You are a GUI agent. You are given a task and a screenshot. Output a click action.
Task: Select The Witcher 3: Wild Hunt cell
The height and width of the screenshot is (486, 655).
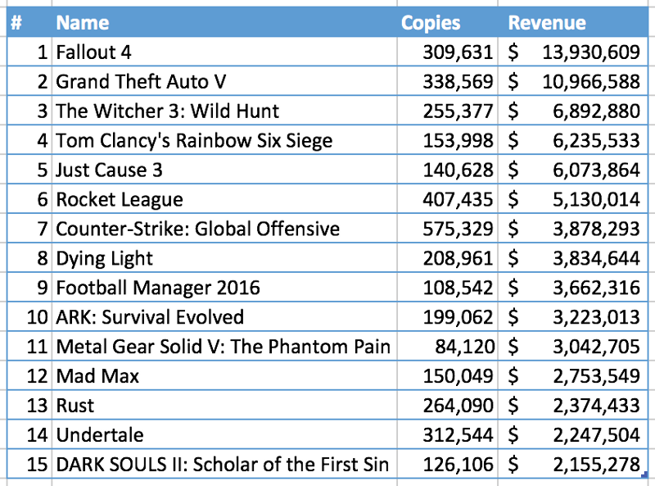click(x=224, y=111)
